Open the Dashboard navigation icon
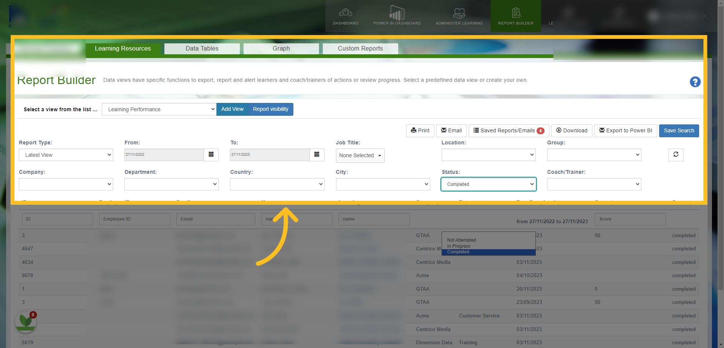Screen dimensions: 724x348 tap(345, 16)
